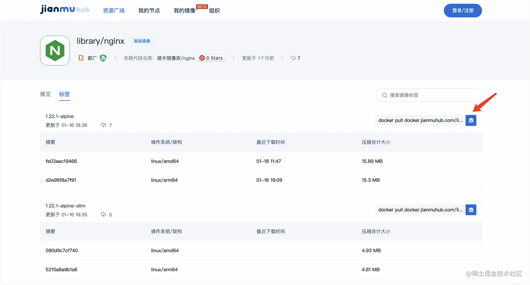Image resolution: width=530 pixels, height=285 pixels.
Task: Click the magnifier icon in tag search
Action: tap(385, 95)
